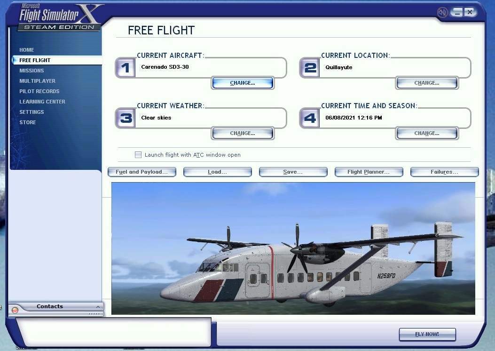The image size is (495, 351).
Task: Click the Flight Simulator X logo
Action: tap(60, 17)
